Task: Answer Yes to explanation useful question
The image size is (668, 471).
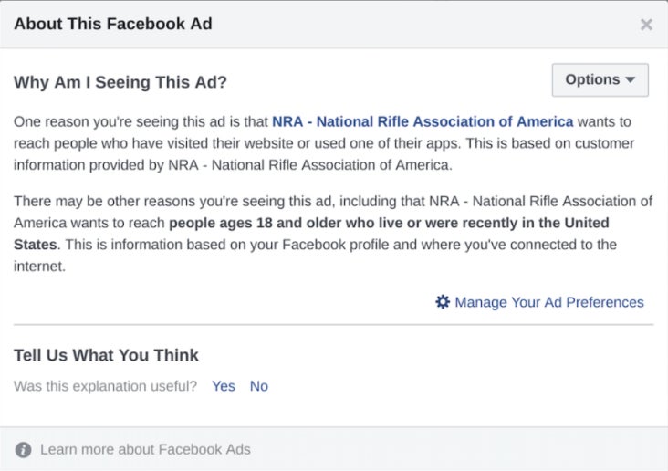Action: [x=224, y=386]
